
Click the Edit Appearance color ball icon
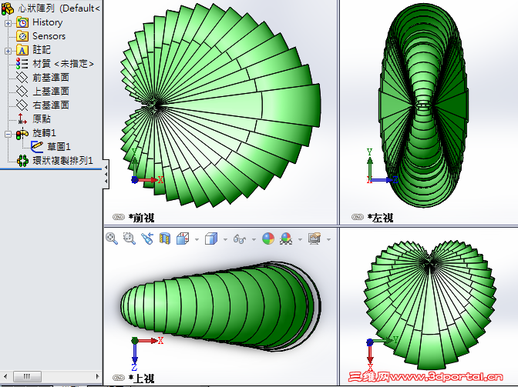tap(268, 239)
